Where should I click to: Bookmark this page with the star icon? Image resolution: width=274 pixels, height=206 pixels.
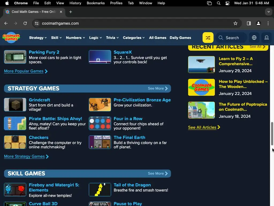coord(235,23)
